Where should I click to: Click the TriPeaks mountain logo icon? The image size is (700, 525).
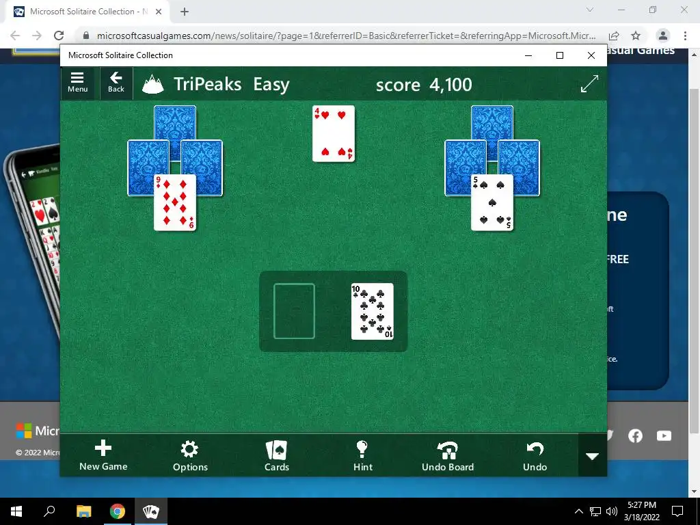pos(152,84)
